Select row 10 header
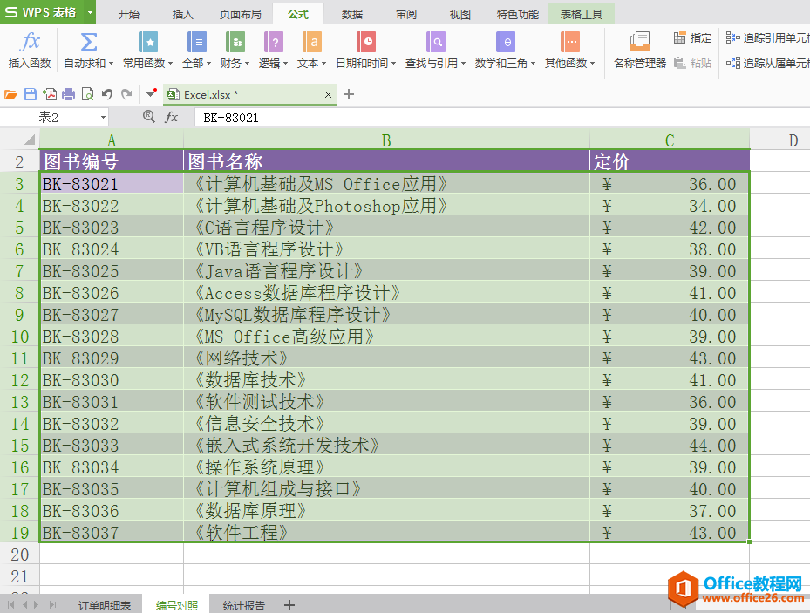The height and width of the screenshot is (613, 810). pos(20,337)
